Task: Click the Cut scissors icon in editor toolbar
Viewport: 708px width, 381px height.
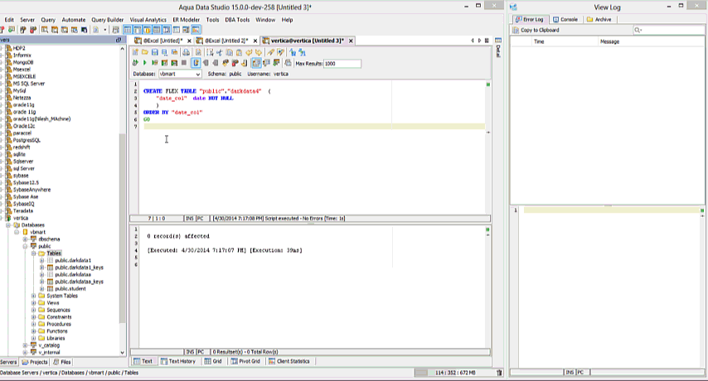Action: 220,52
